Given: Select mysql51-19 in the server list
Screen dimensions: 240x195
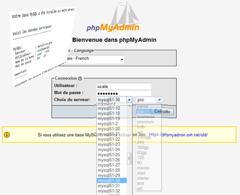Looking at the screenshot, I should coord(112,118).
